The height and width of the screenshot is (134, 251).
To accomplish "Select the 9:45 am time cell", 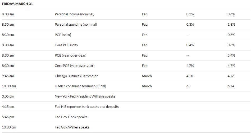I will point(8,76).
